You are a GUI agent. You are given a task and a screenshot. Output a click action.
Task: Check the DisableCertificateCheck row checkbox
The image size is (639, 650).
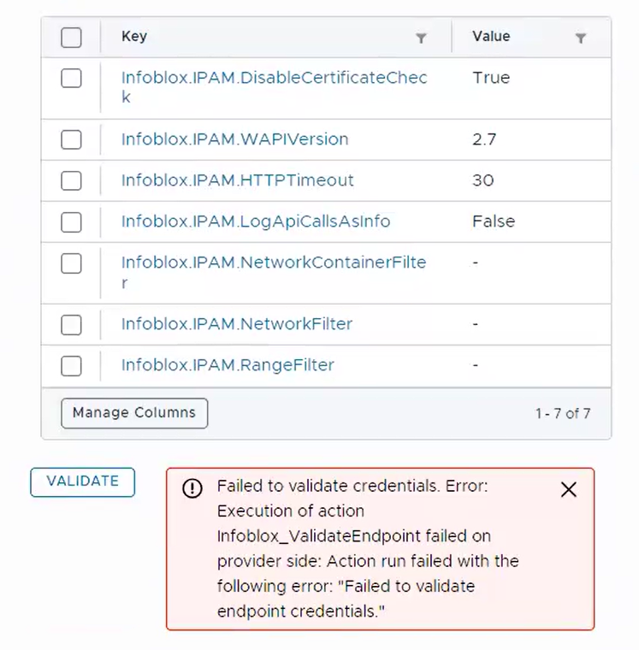[x=72, y=79]
